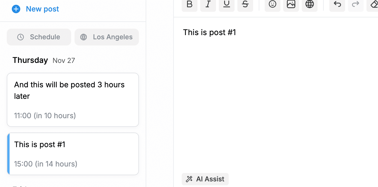Select the "This is post #1" card
The height and width of the screenshot is (187, 378).
coord(73,154)
